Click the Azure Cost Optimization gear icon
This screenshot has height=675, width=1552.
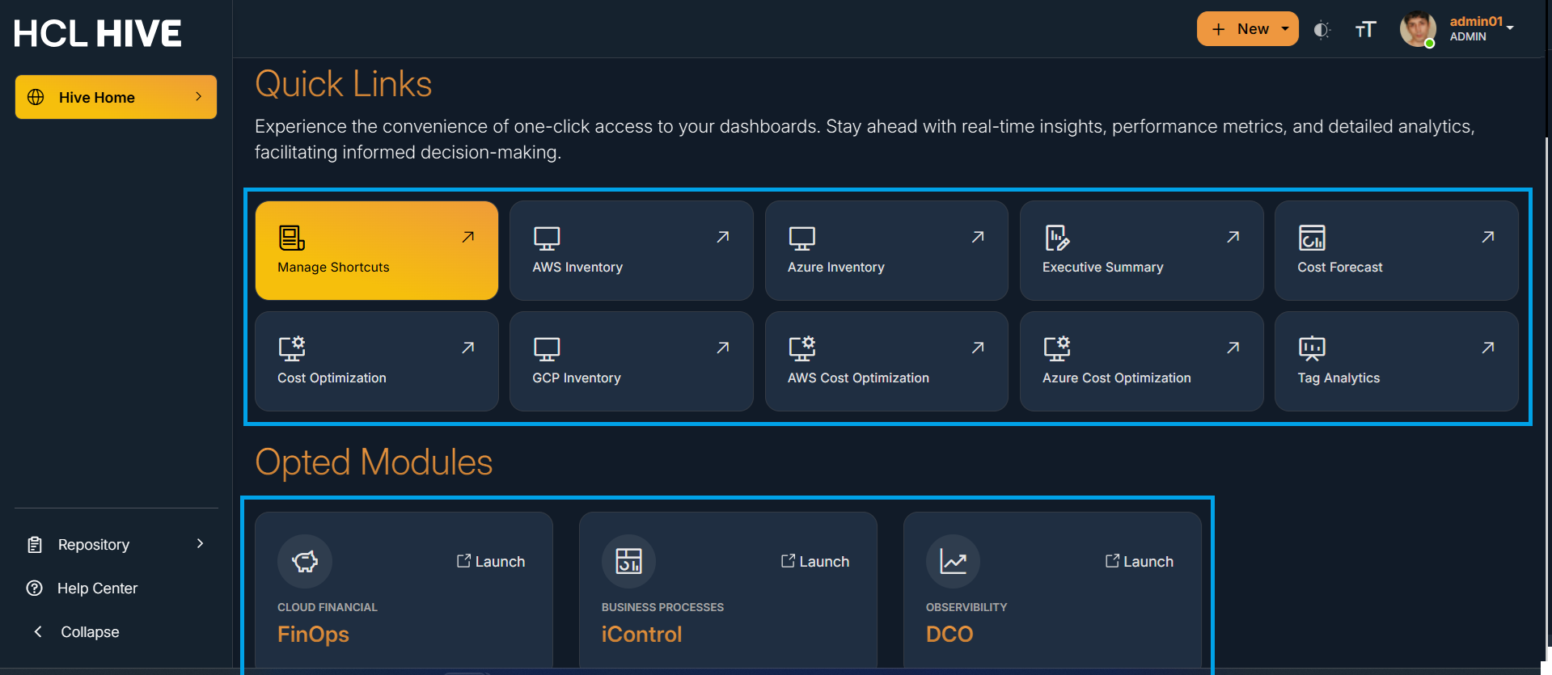[1057, 348]
